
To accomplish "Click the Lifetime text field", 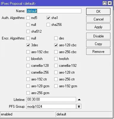I will coord(51,99).
